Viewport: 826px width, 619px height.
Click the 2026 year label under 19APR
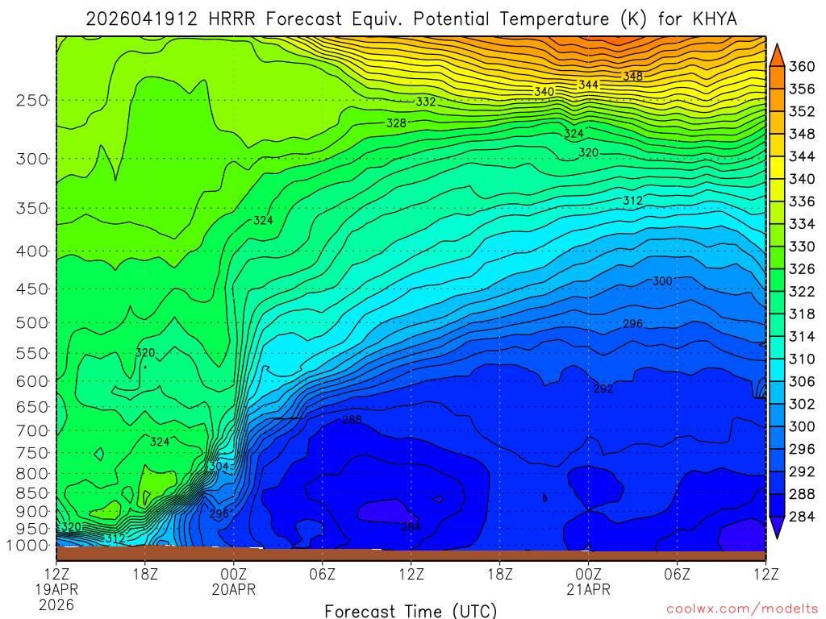point(56,604)
